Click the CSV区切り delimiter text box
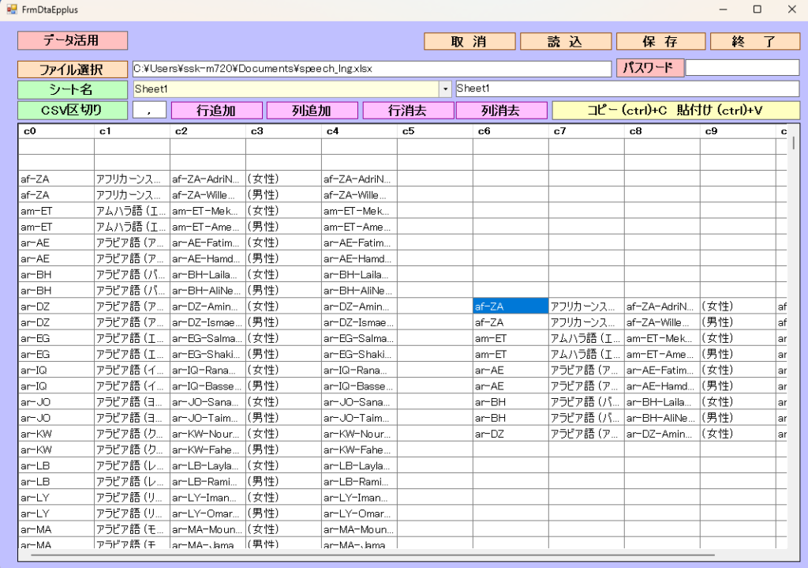Screen dimensions: 808x568 pyautogui.click(x=149, y=111)
